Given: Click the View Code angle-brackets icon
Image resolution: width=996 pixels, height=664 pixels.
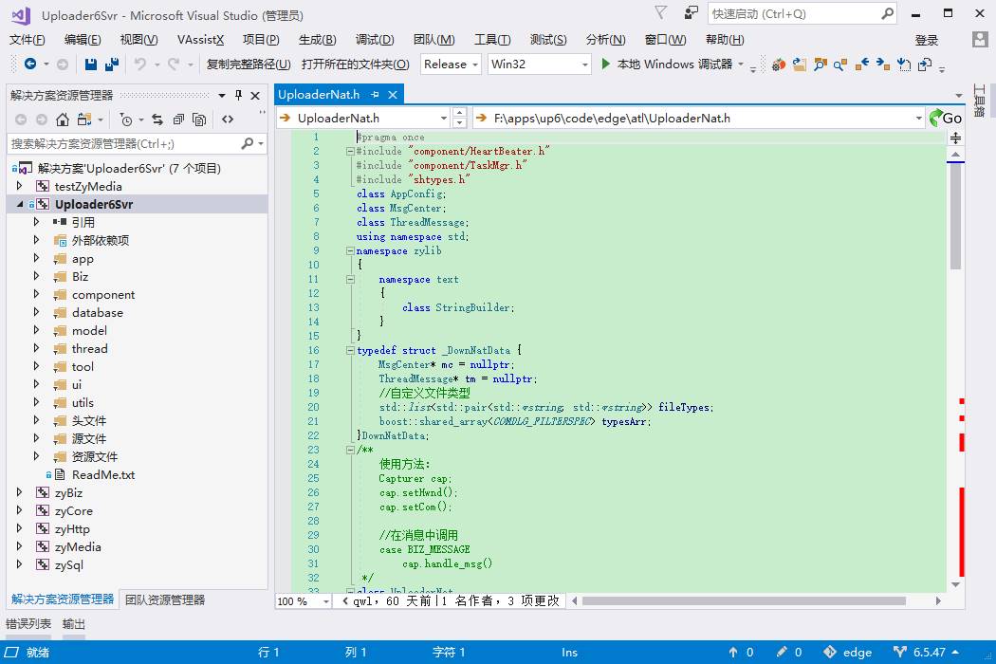Looking at the screenshot, I should (x=228, y=120).
